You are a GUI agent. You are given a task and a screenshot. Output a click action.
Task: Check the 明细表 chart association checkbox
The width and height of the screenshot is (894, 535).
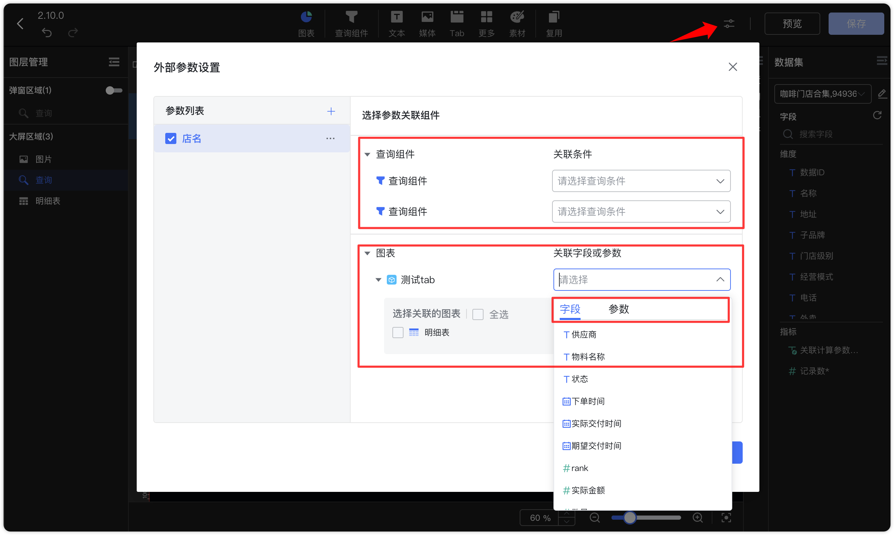(x=398, y=332)
